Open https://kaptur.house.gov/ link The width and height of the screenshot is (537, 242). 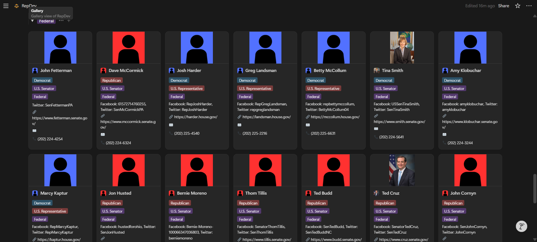tap(59, 239)
